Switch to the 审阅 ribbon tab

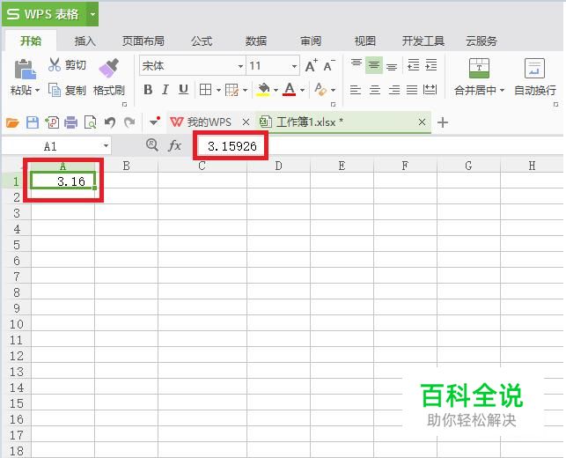click(x=311, y=41)
